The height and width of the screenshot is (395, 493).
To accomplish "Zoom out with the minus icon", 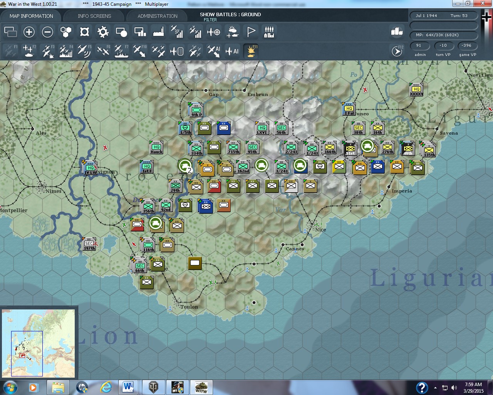I will [x=47, y=32].
